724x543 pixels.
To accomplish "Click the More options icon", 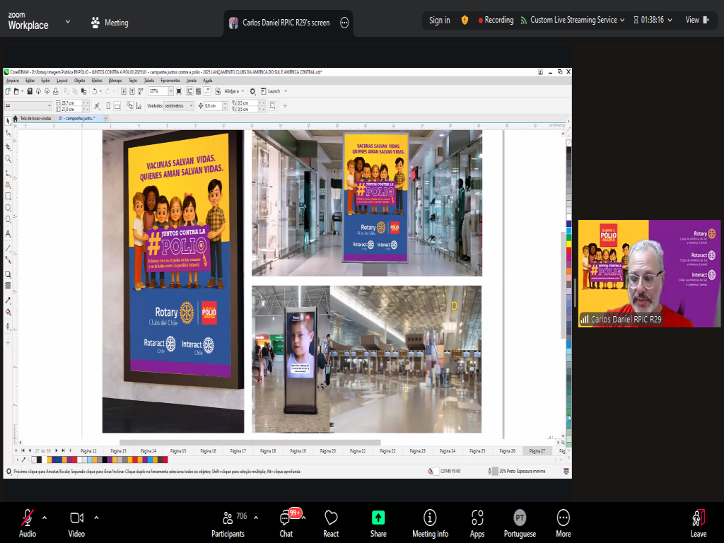I will coord(563,518).
